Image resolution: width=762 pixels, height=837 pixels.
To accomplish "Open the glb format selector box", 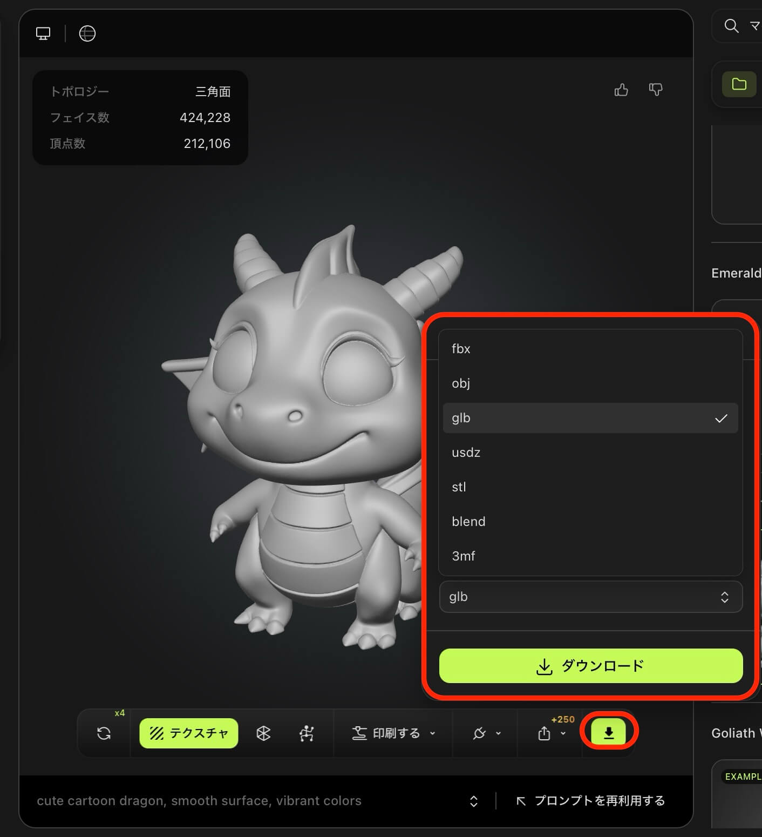I will click(590, 597).
